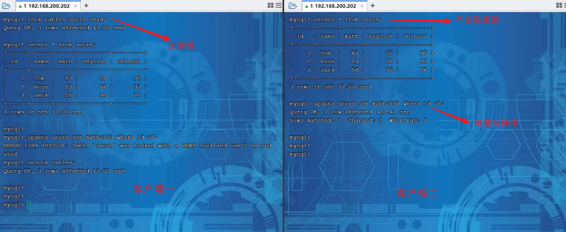The height and width of the screenshot is (232, 566).
Task: Click the 'chinese' column header in the right table
Action: pyautogui.click(x=415, y=36)
